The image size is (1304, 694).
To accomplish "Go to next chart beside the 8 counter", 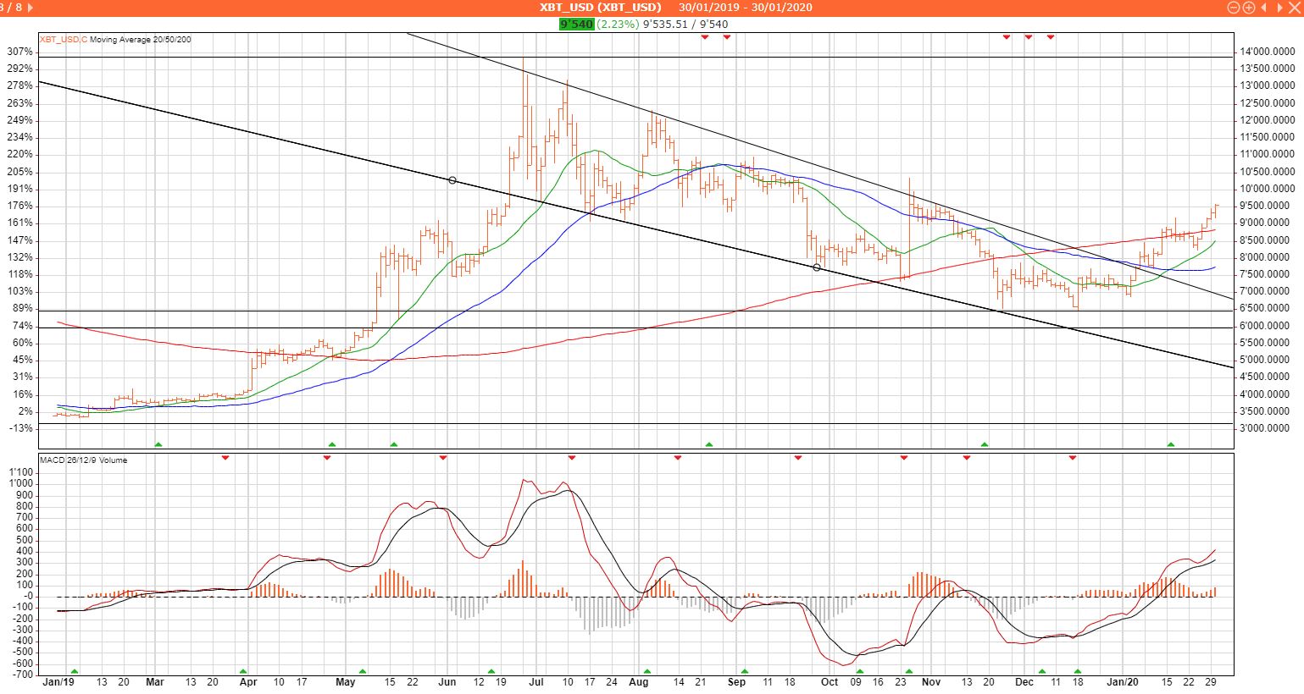I will tap(31, 8).
